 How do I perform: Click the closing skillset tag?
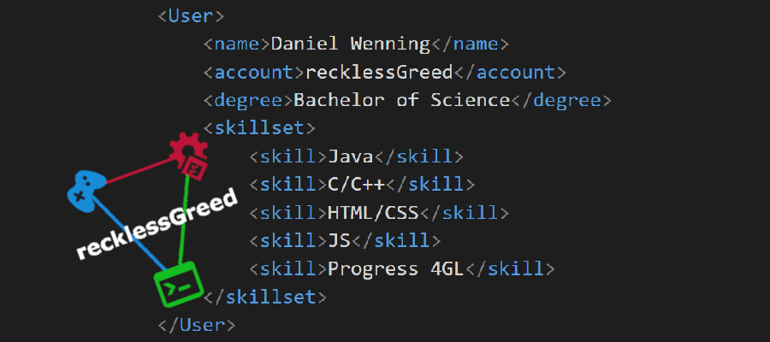265,298
